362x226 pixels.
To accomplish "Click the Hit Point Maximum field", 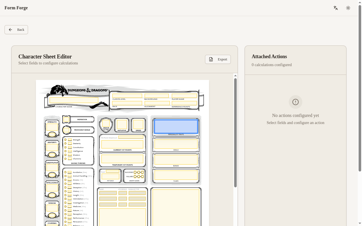I will 131,137.
